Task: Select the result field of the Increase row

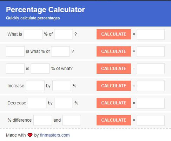Action: coord(151,86)
